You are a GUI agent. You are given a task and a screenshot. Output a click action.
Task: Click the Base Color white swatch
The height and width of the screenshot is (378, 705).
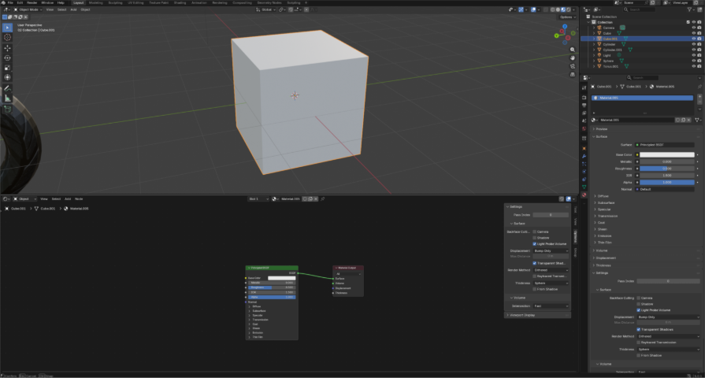pos(666,154)
